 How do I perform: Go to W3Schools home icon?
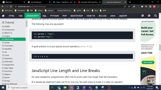[x=3, y=16]
